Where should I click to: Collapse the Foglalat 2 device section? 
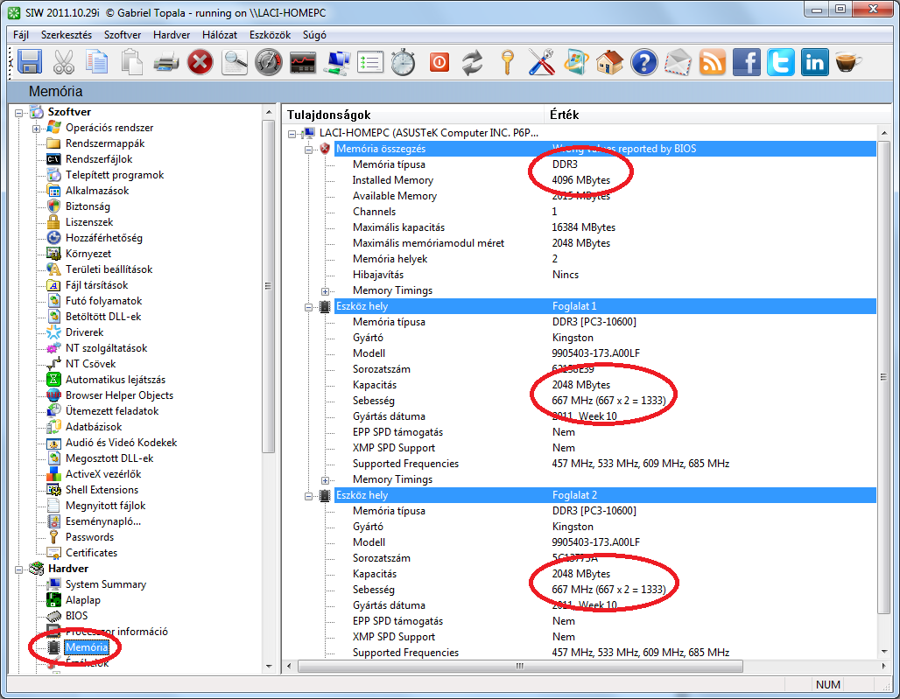(309, 496)
